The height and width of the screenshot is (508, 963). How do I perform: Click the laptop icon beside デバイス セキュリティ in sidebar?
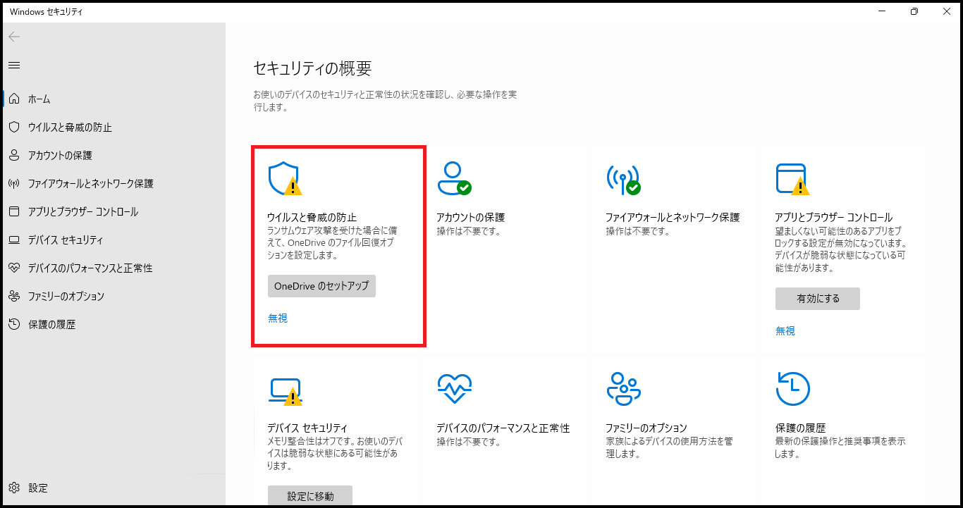[x=14, y=240]
